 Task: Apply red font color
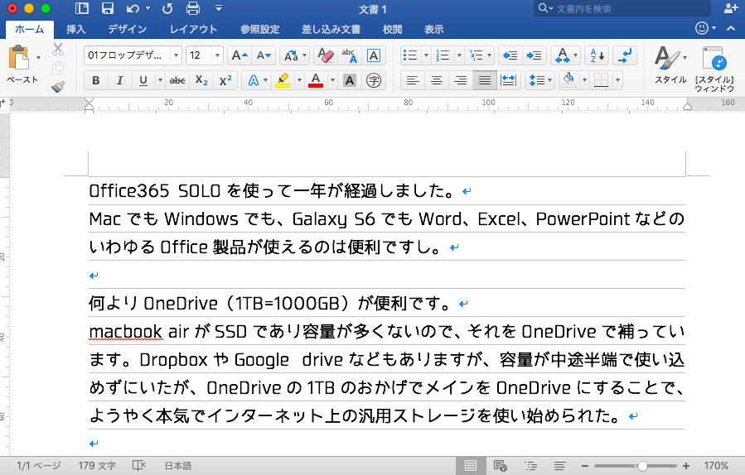[316, 80]
